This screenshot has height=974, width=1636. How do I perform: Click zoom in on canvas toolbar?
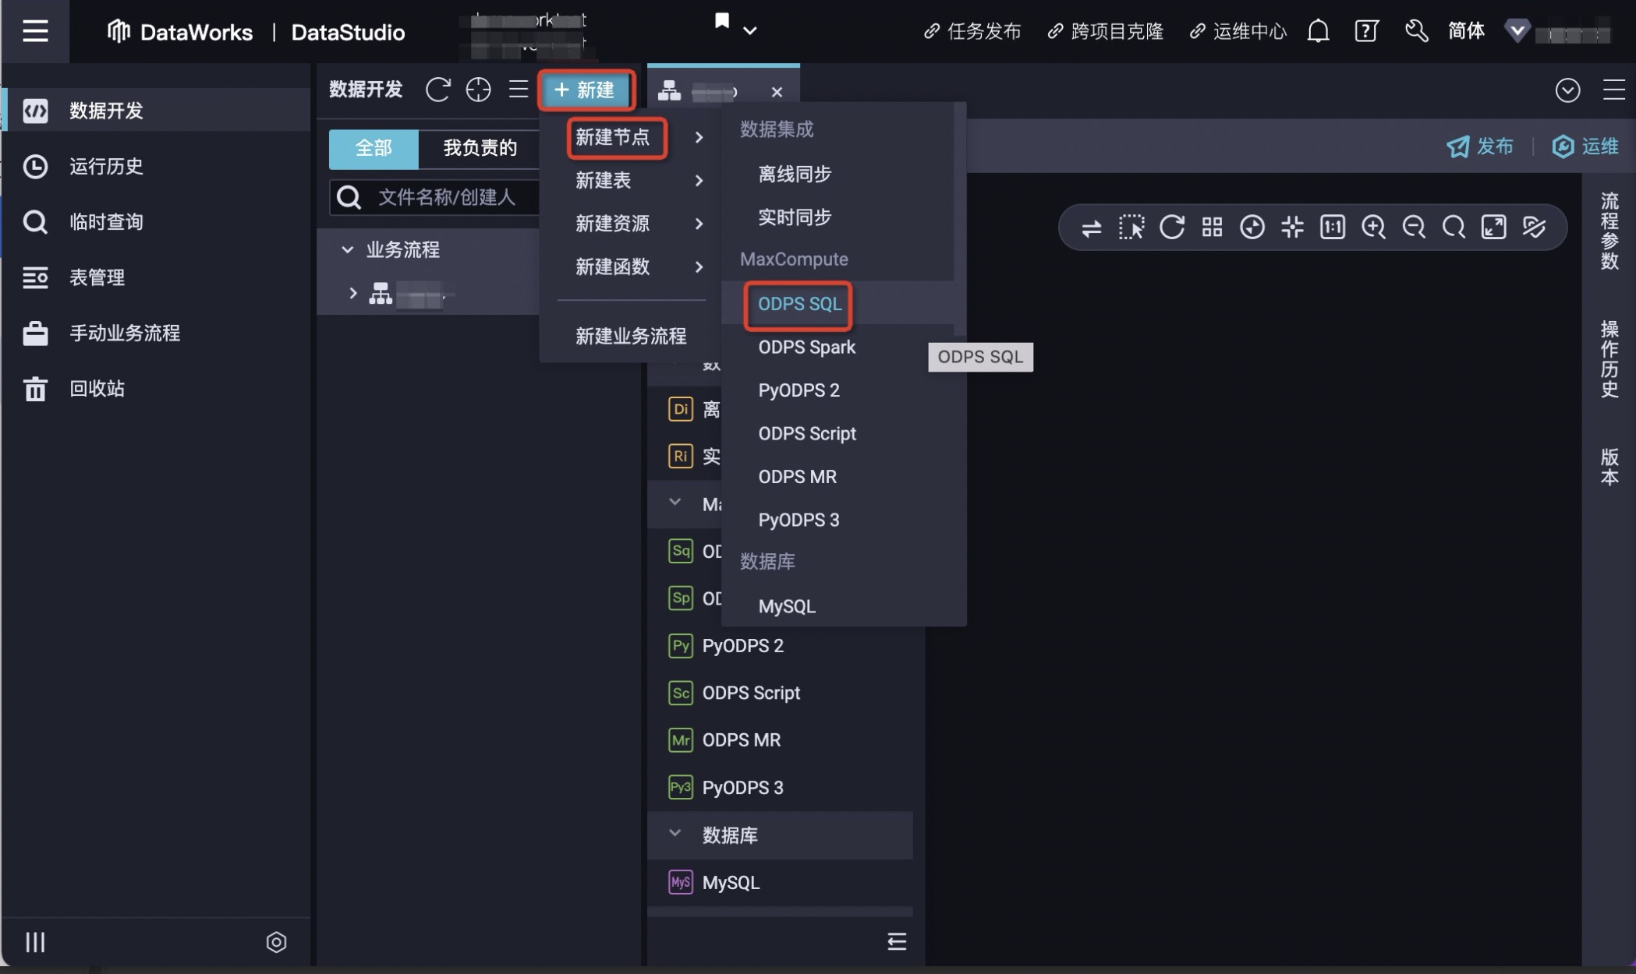tap(1372, 227)
